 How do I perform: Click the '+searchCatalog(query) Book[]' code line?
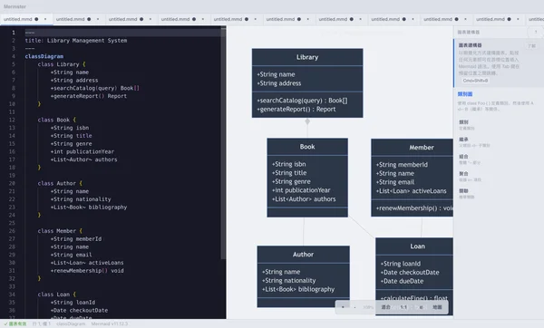pyautogui.click(x=94, y=88)
